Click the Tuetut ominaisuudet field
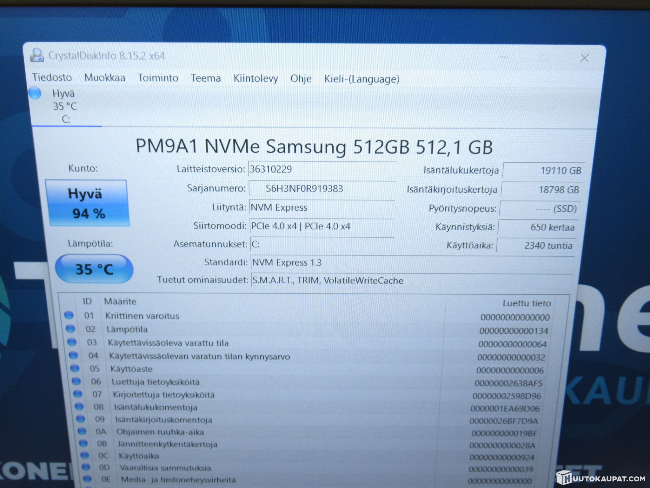This screenshot has height=488, width=650. pyautogui.click(x=412, y=281)
